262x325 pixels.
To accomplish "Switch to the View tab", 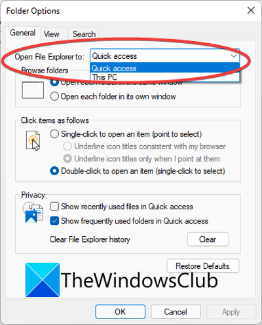I will pyautogui.click(x=52, y=34).
